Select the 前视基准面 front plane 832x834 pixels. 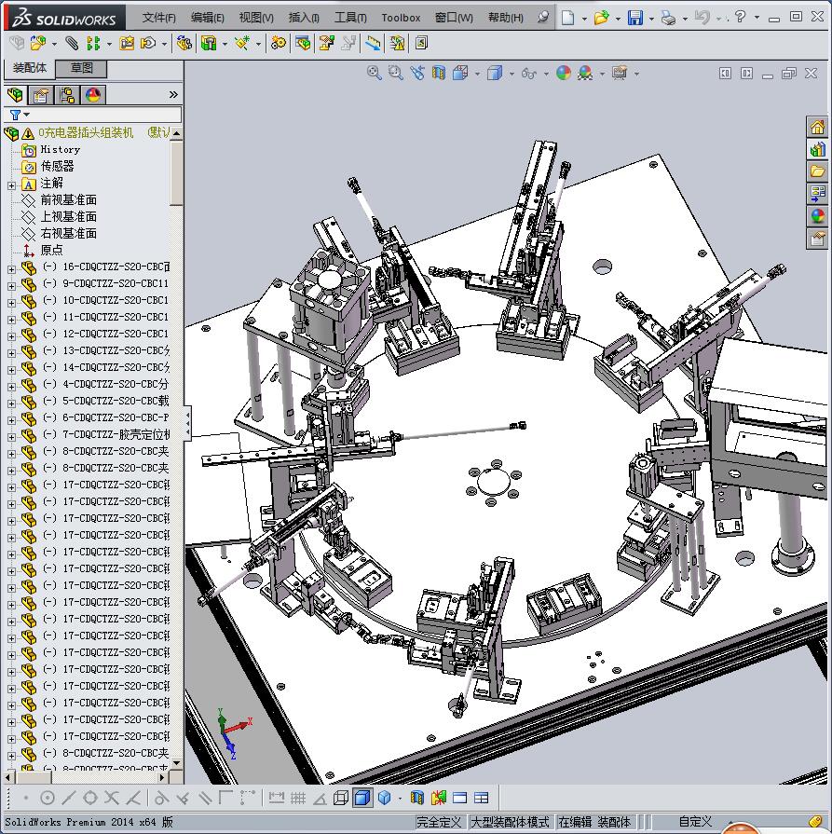(68, 200)
